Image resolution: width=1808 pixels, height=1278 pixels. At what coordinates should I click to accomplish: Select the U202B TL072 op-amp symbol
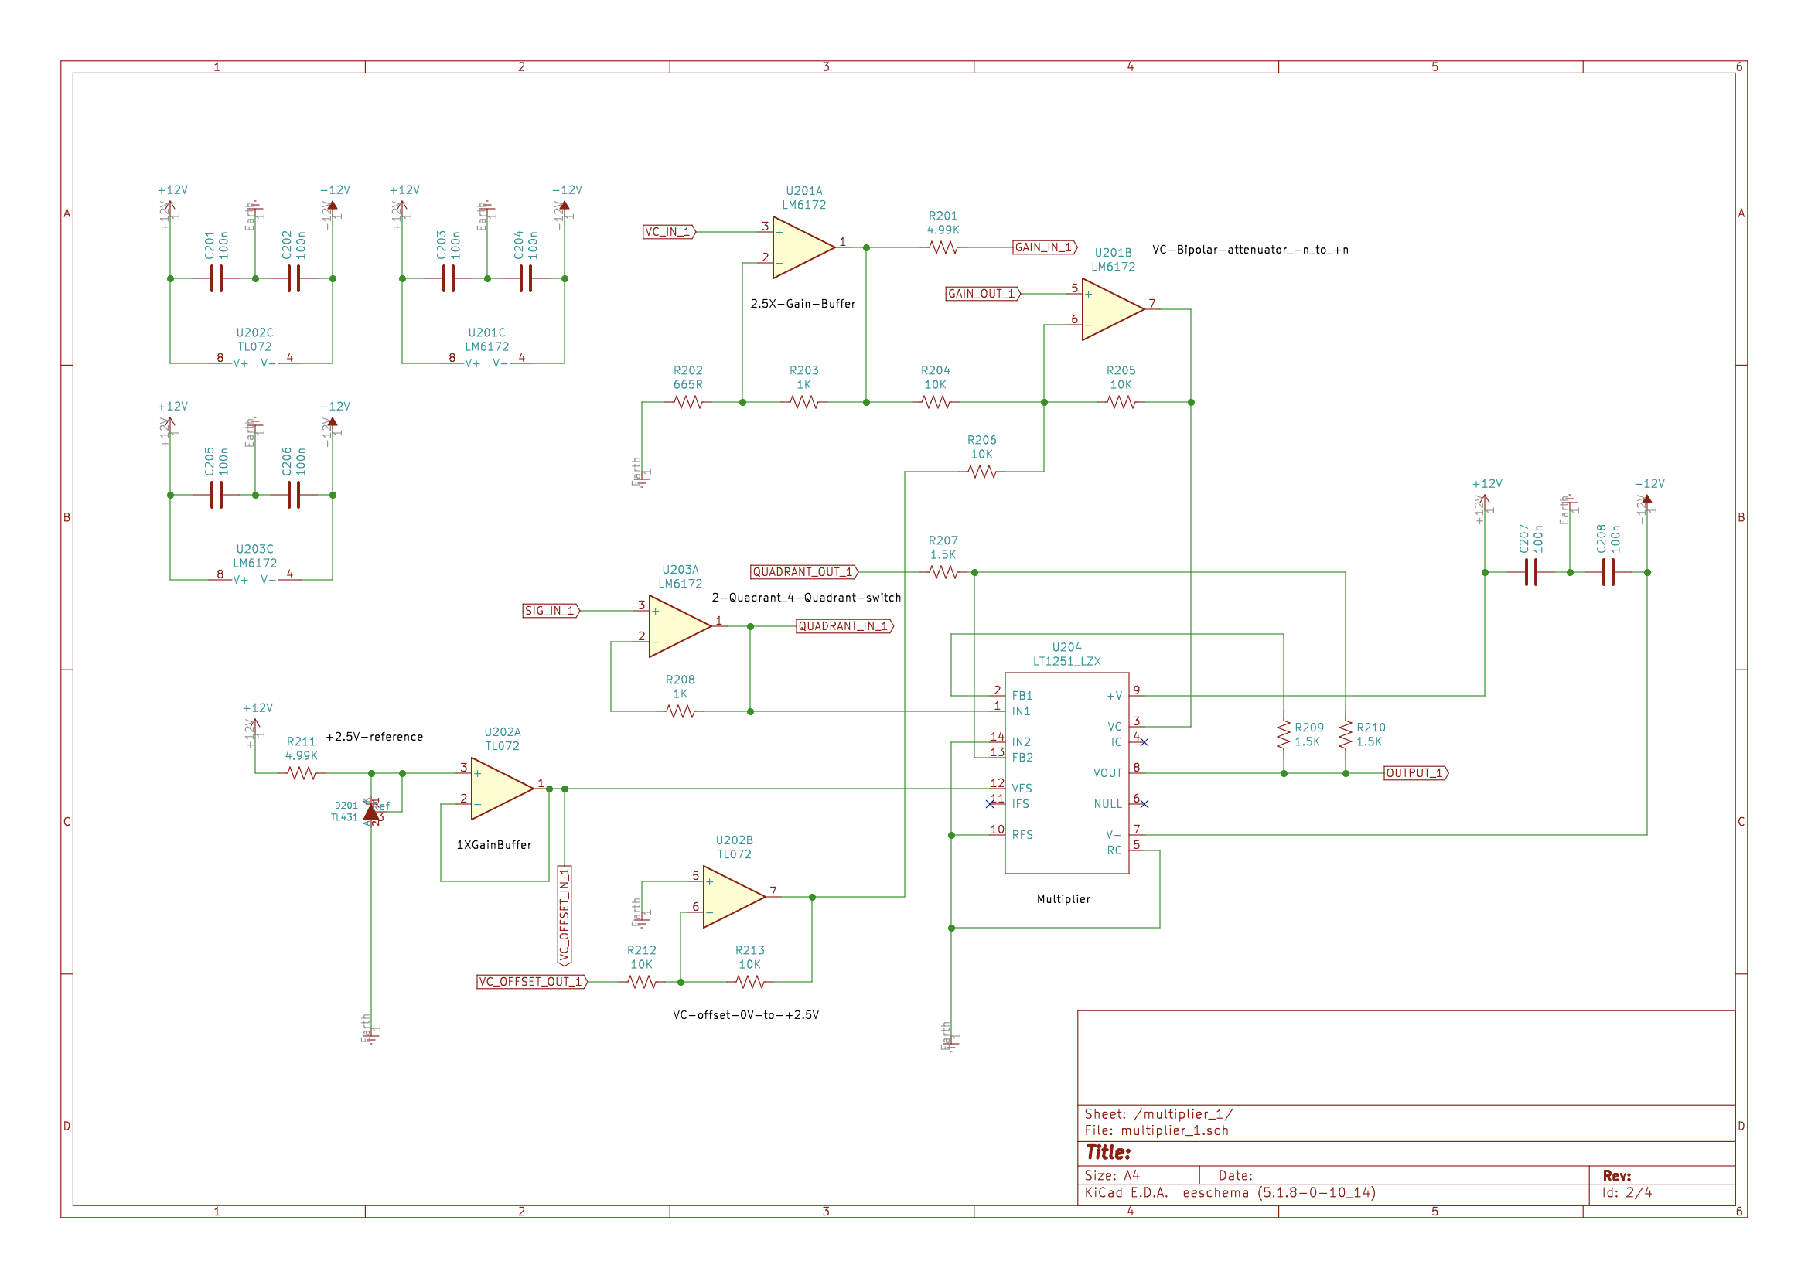734,897
